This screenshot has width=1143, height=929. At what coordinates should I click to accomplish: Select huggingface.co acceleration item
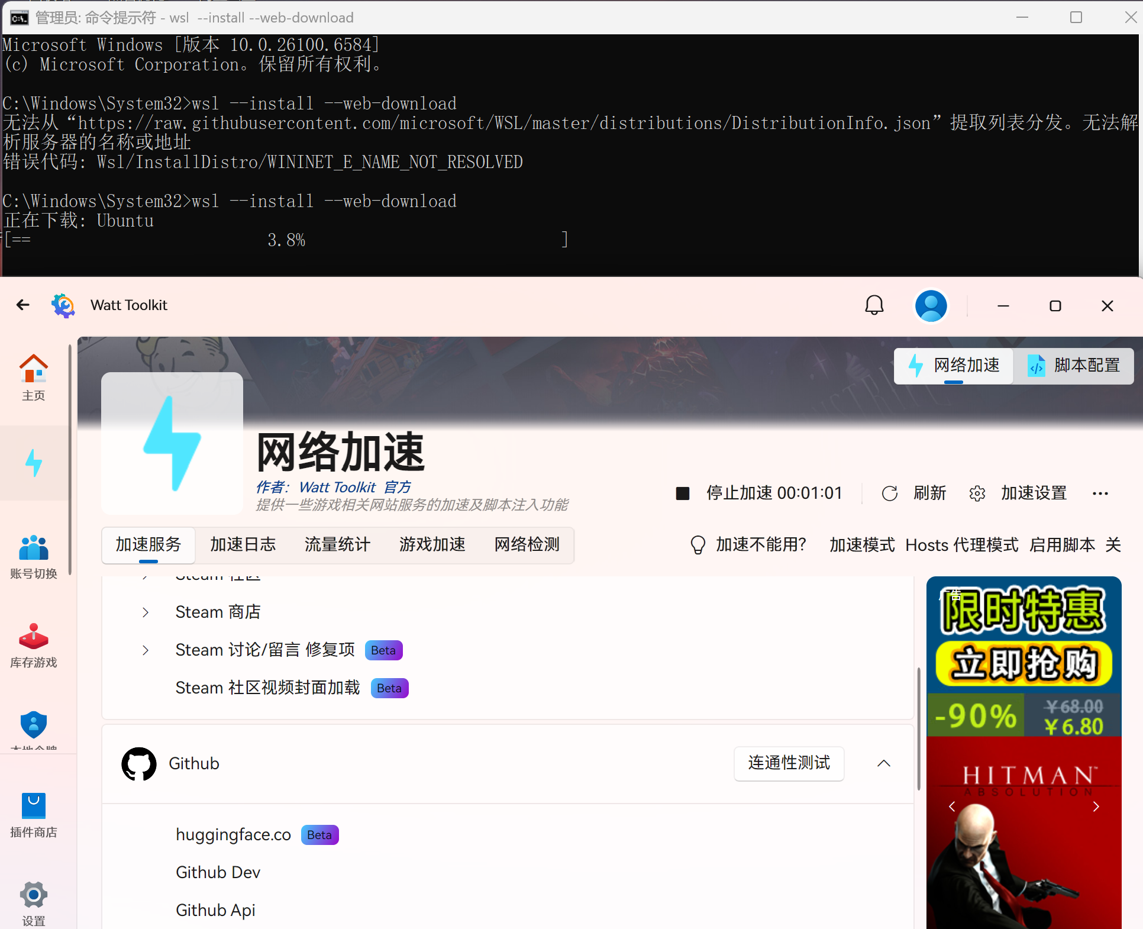coord(233,834)
